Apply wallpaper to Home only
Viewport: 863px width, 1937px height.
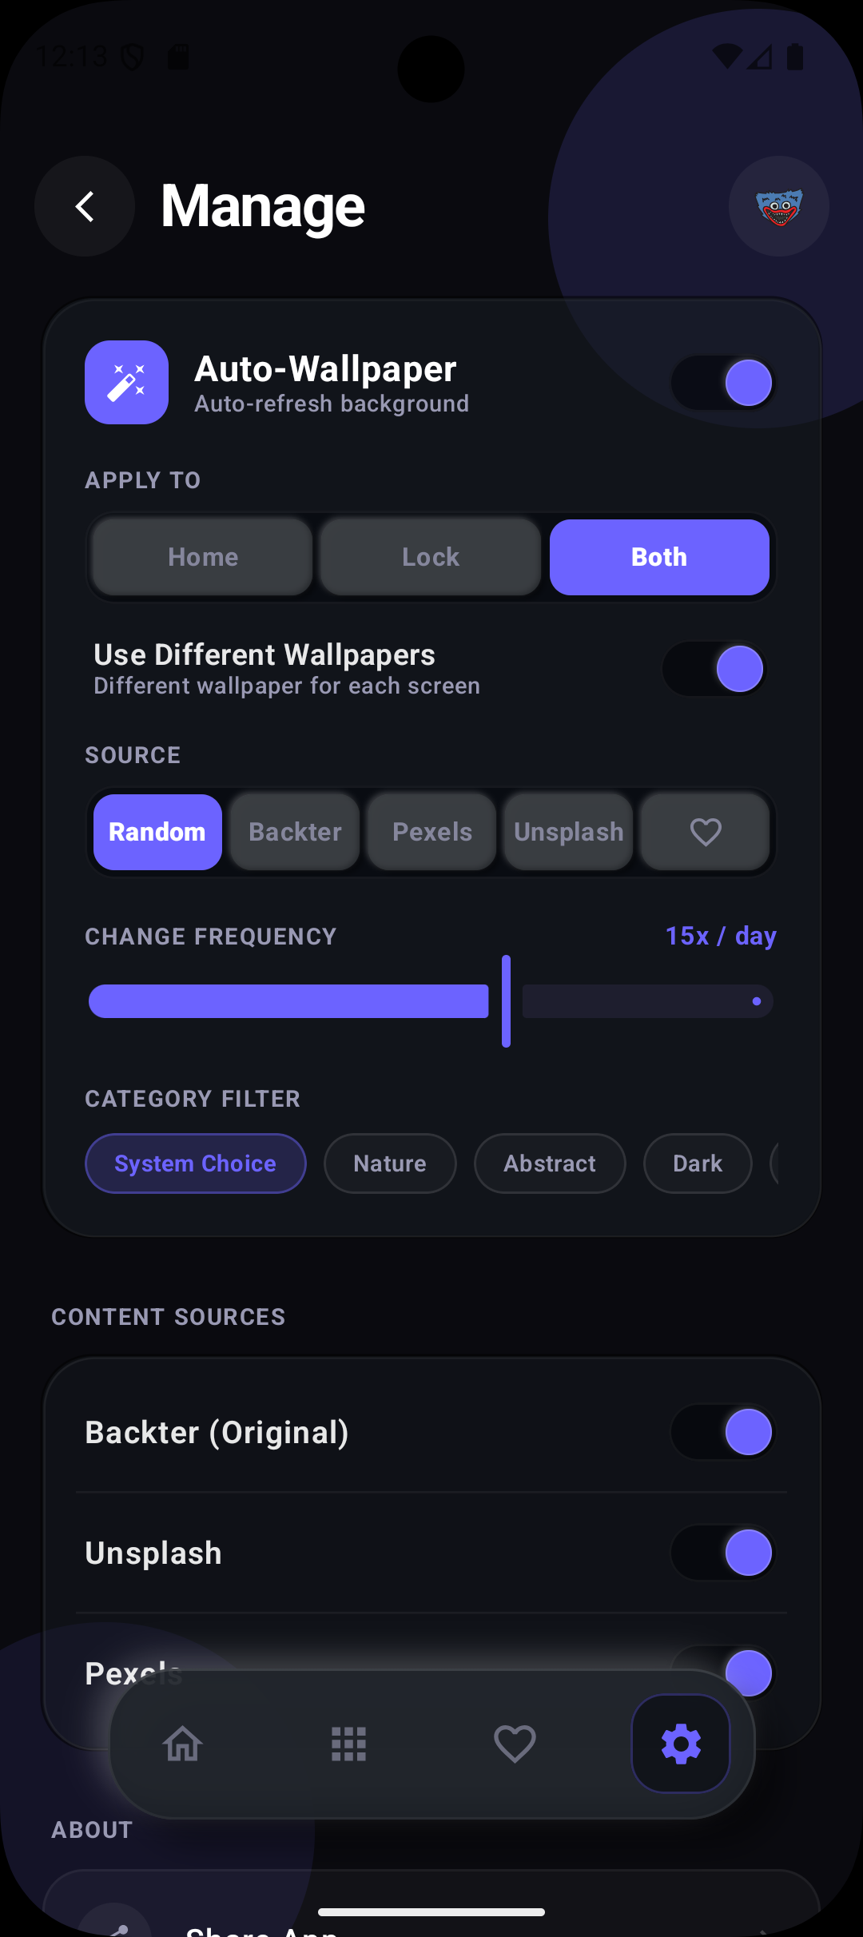(203, 557)
